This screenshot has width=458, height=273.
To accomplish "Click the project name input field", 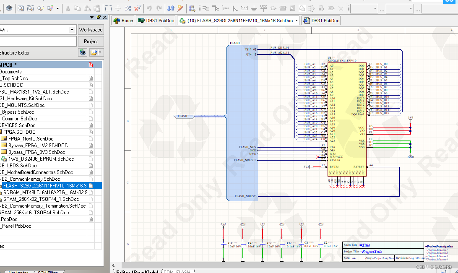I will [x=38, y=41].
